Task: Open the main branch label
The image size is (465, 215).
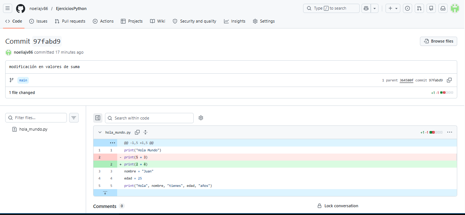Action: [x=23, y=80]
